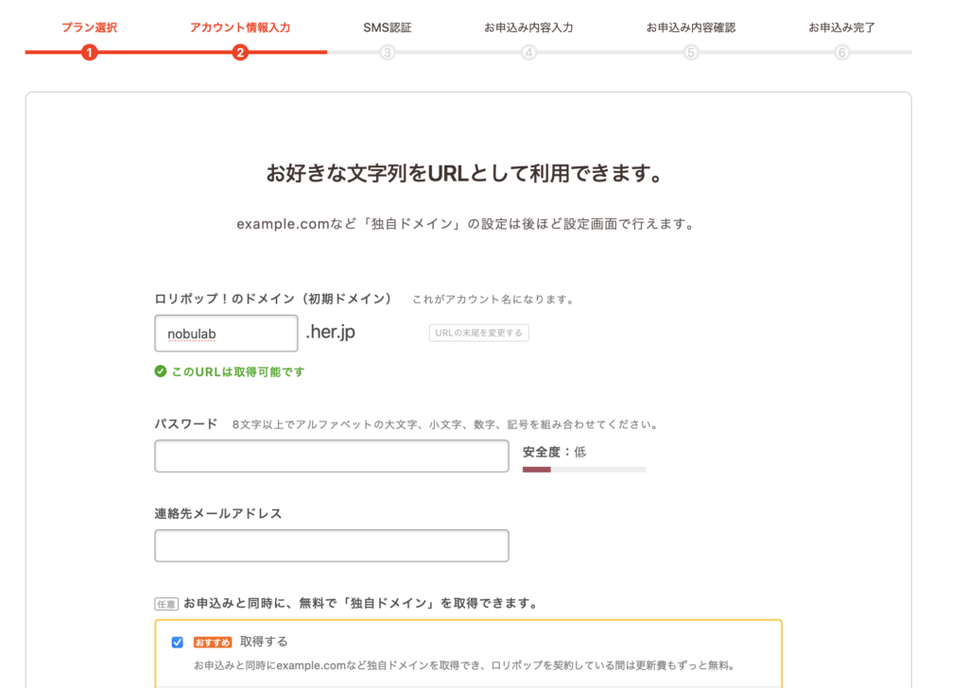Click the step 1 number circle

[89, 53]
